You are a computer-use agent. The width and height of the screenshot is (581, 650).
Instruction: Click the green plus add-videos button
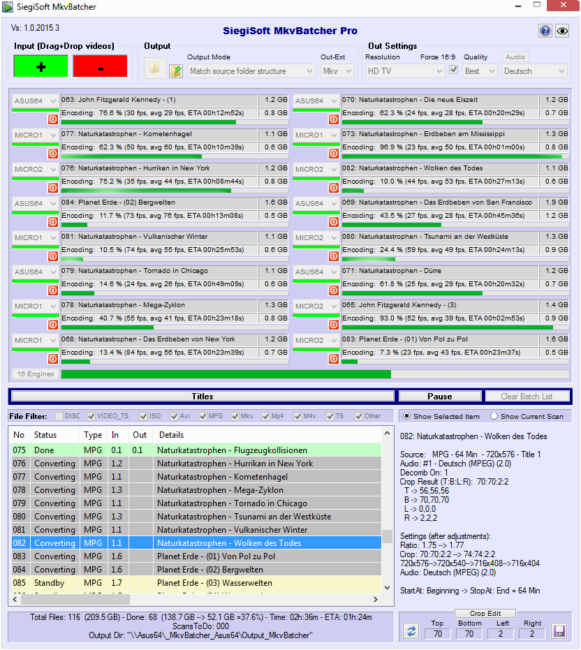[41, 66]
